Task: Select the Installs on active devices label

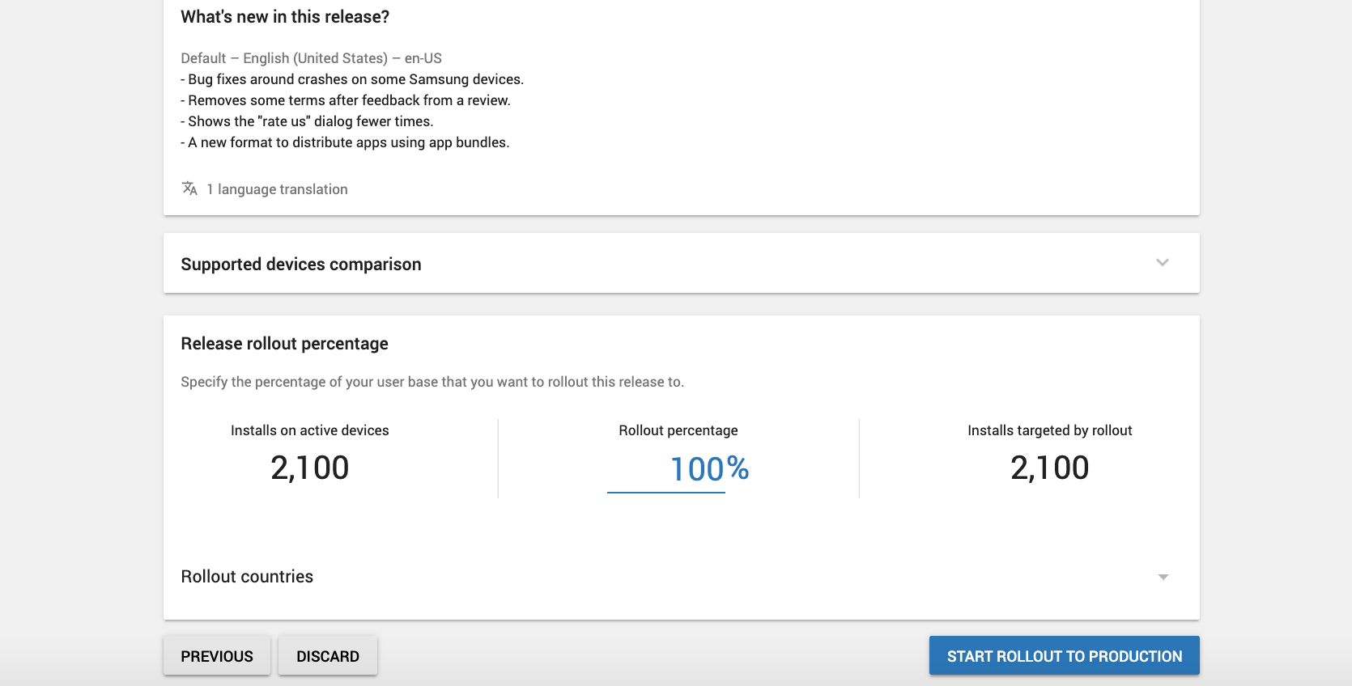Action: (310, 430)
